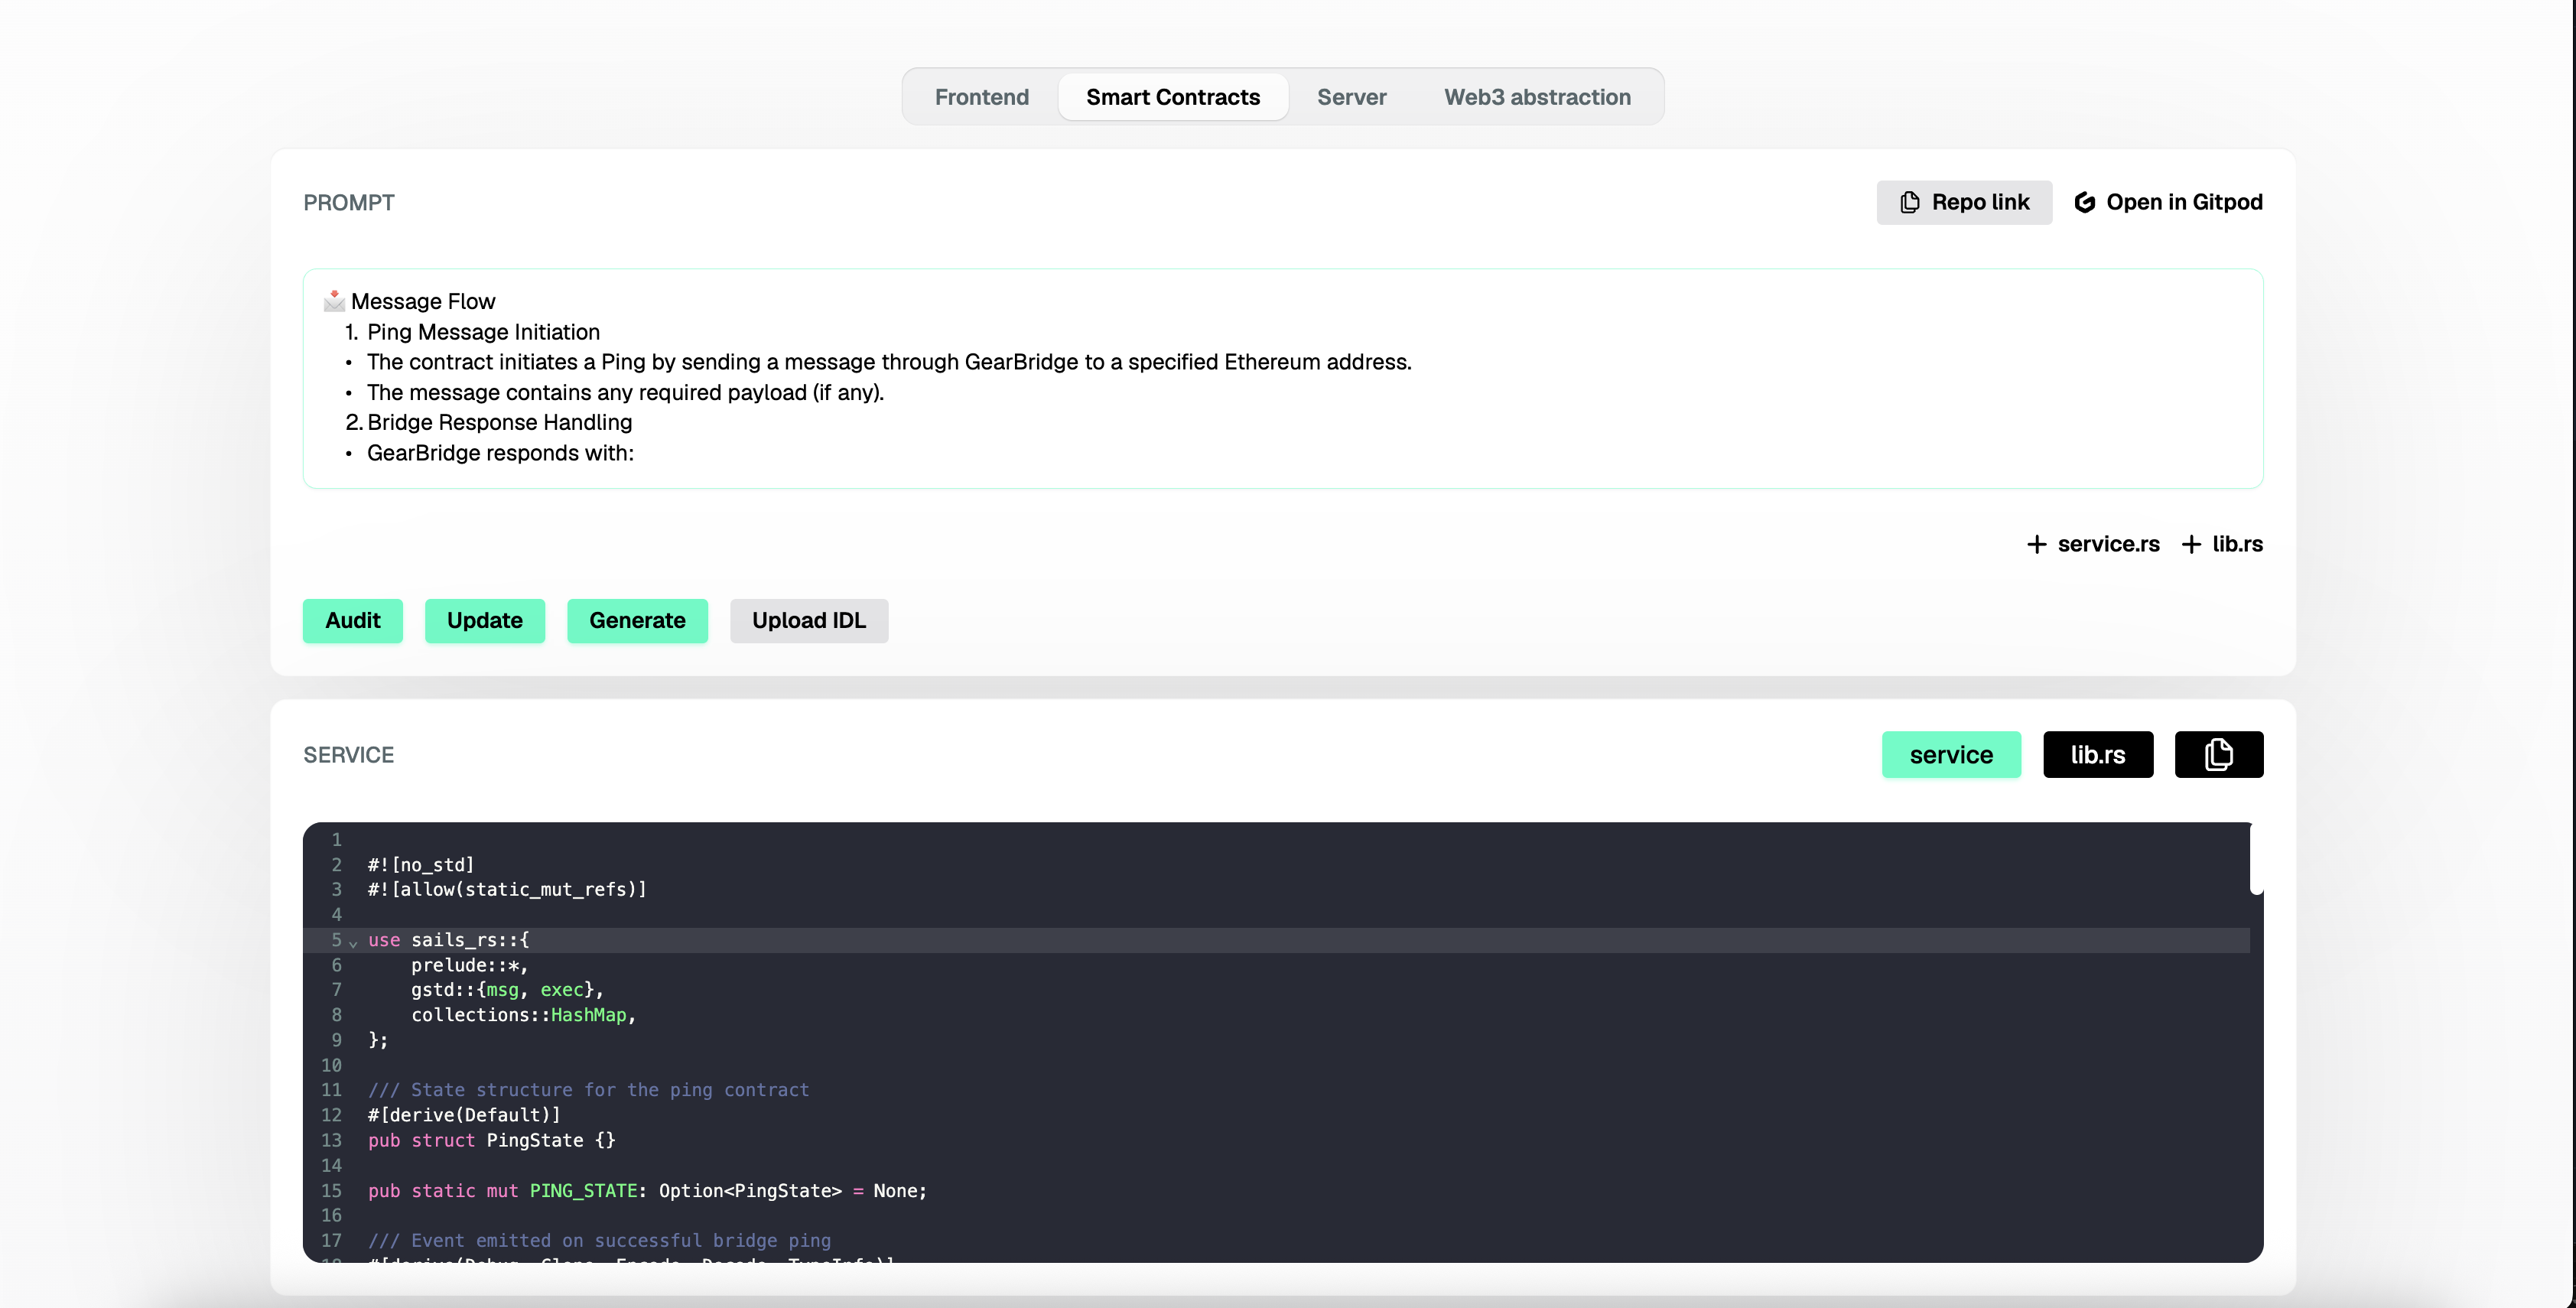Screen dimensions: 2576x1308
Task: Click the copy icon in Repo link
Action: click(x=1910, y=202)
